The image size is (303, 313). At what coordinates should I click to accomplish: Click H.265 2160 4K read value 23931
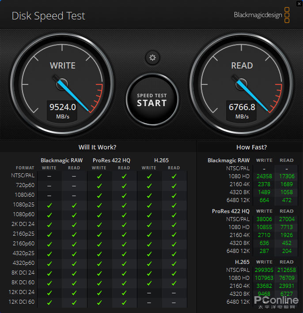click(x=287, y=286)
